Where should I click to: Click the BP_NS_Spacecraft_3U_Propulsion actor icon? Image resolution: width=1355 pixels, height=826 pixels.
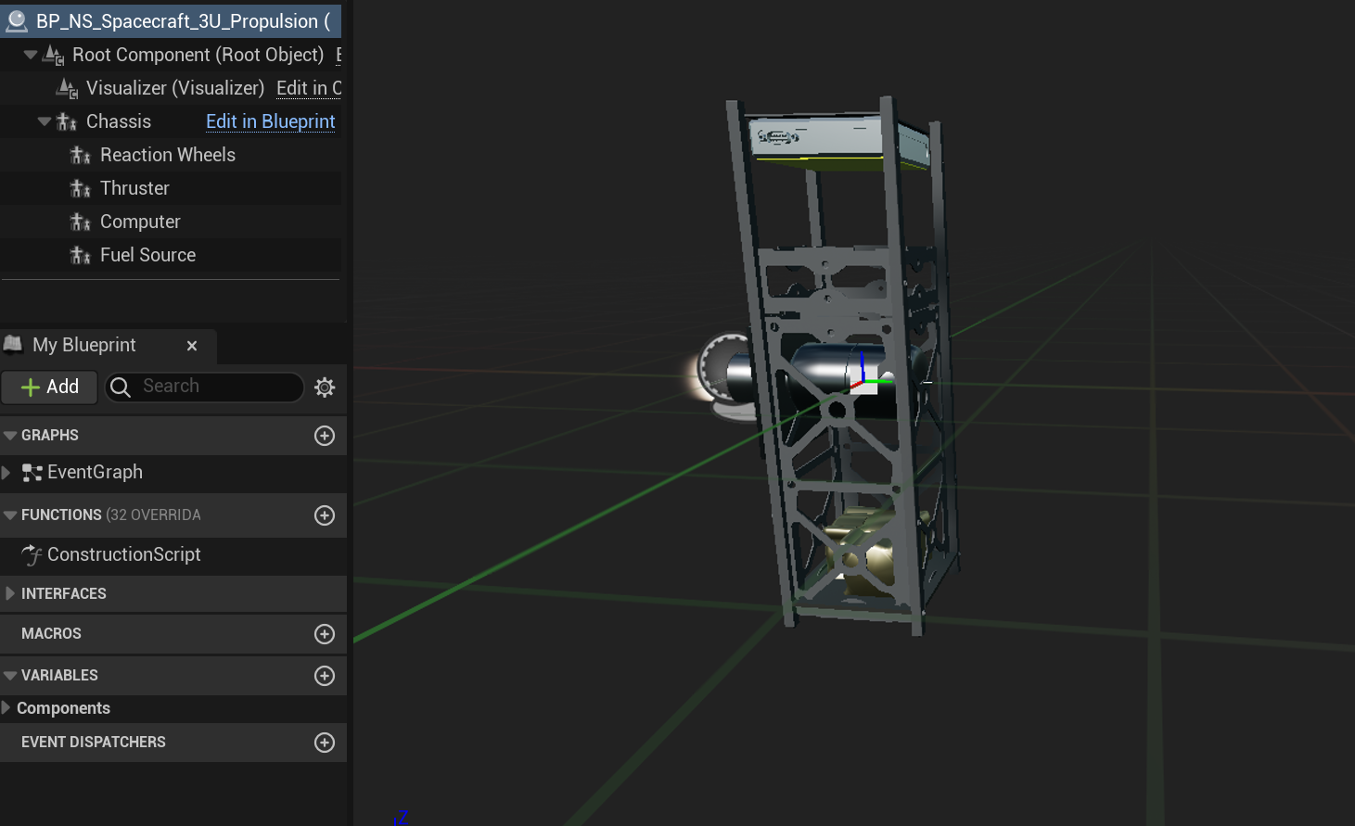(17, 20)
